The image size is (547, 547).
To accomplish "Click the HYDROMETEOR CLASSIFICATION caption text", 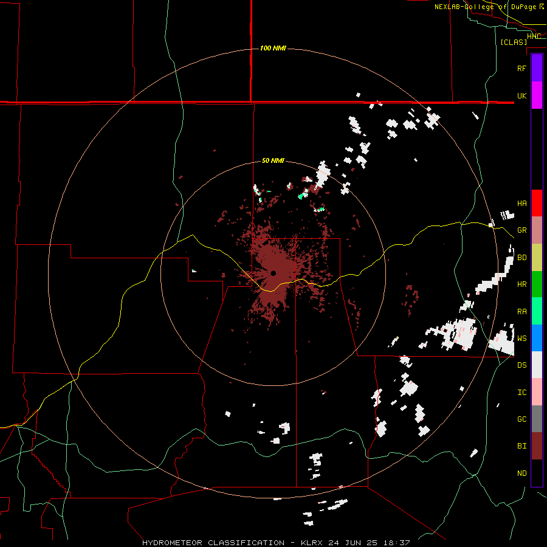I will 213,543.
